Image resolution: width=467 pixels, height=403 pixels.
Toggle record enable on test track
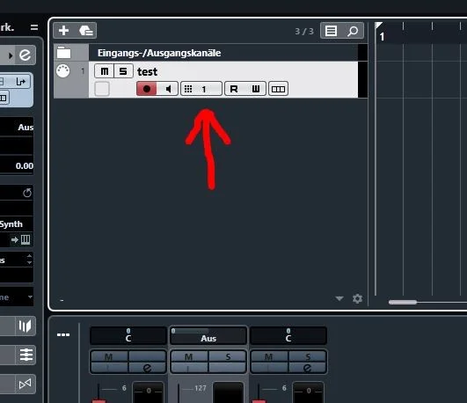click(147, 89)
